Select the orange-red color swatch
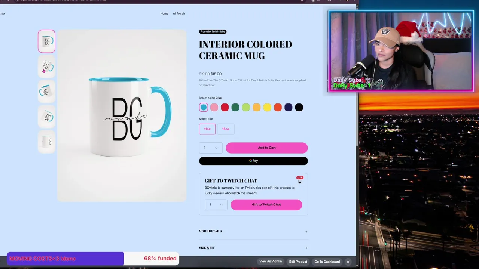Viewport: 479px width, 269px height. coord(278,108)
